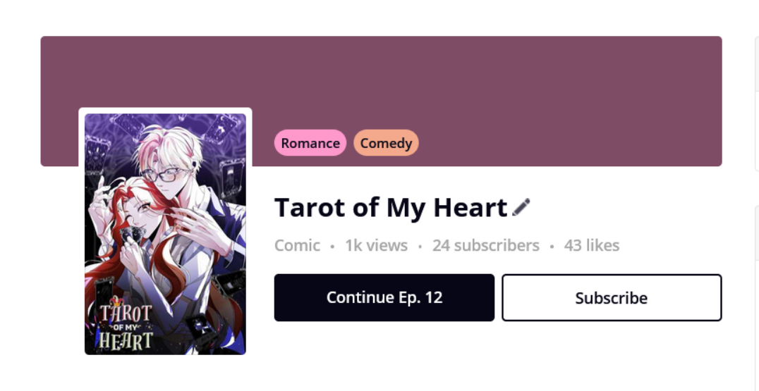Select the orange Comedy genre tag
The width and height of the screenshot is (759, 391).
[386, 142]
